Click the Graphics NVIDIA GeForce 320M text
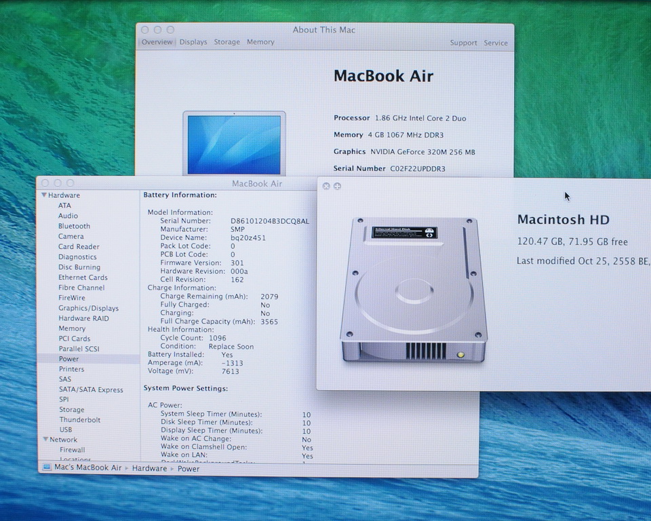This screenshot has height=521, width=651. (x=404, y=152)
